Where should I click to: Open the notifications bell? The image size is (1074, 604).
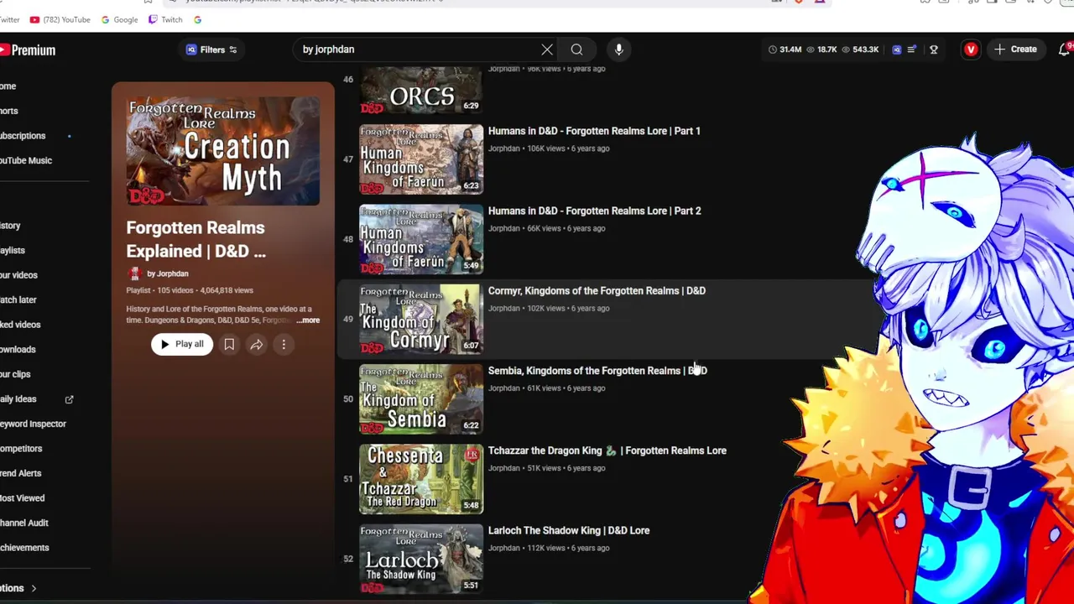coord(1064,49)
